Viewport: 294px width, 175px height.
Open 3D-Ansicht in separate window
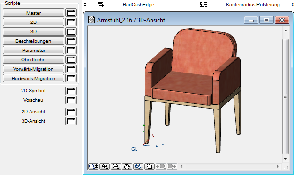point(71,121)
